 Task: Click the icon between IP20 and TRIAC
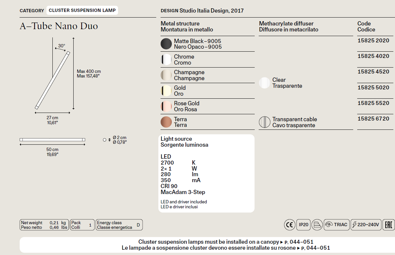[x=317, y=225]
